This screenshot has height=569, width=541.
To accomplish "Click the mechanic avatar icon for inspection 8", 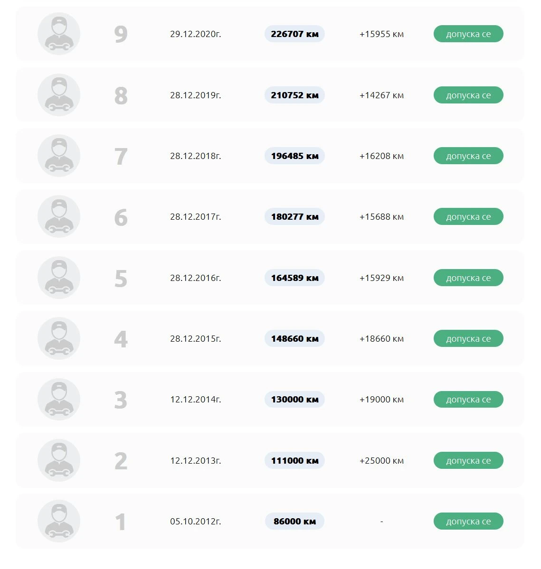I will (x=59, y=95).
